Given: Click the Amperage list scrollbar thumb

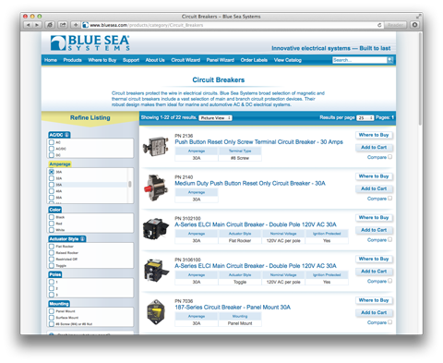Looking at the screenshot, I should [130, 184].
